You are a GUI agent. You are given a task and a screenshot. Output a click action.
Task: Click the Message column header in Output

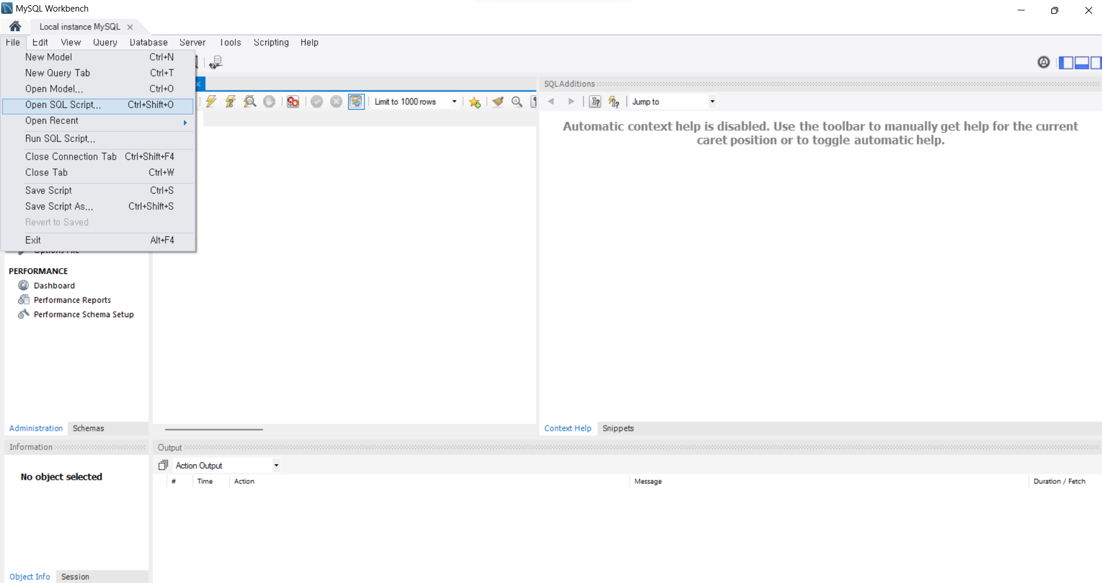tap(648, 481)
